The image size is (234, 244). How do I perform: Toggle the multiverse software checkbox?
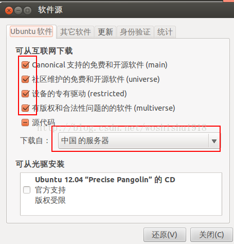(25, 108)
